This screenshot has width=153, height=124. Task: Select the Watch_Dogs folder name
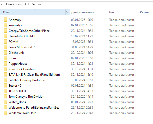17,102
